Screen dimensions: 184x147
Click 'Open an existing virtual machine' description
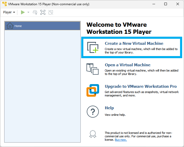click(141, 72)
